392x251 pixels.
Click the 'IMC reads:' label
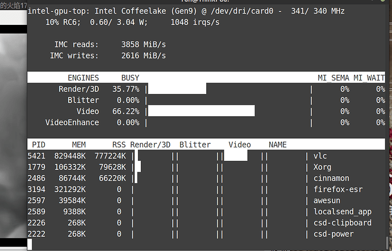[x=77, y=45]
